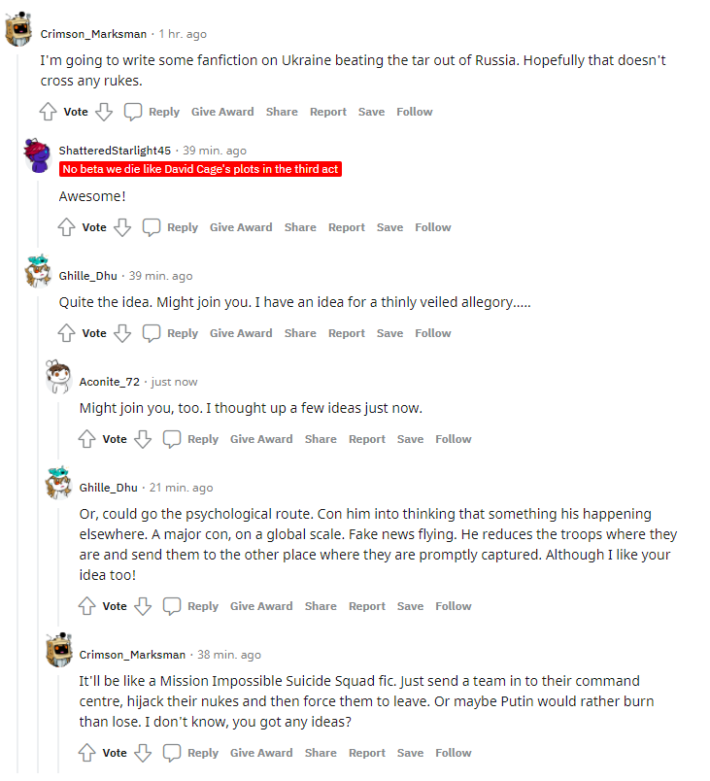
Task: Upvote ShatteredStarlight45's "Awesome!" comment
Action: pyautogui.click(x=66, y=227)
